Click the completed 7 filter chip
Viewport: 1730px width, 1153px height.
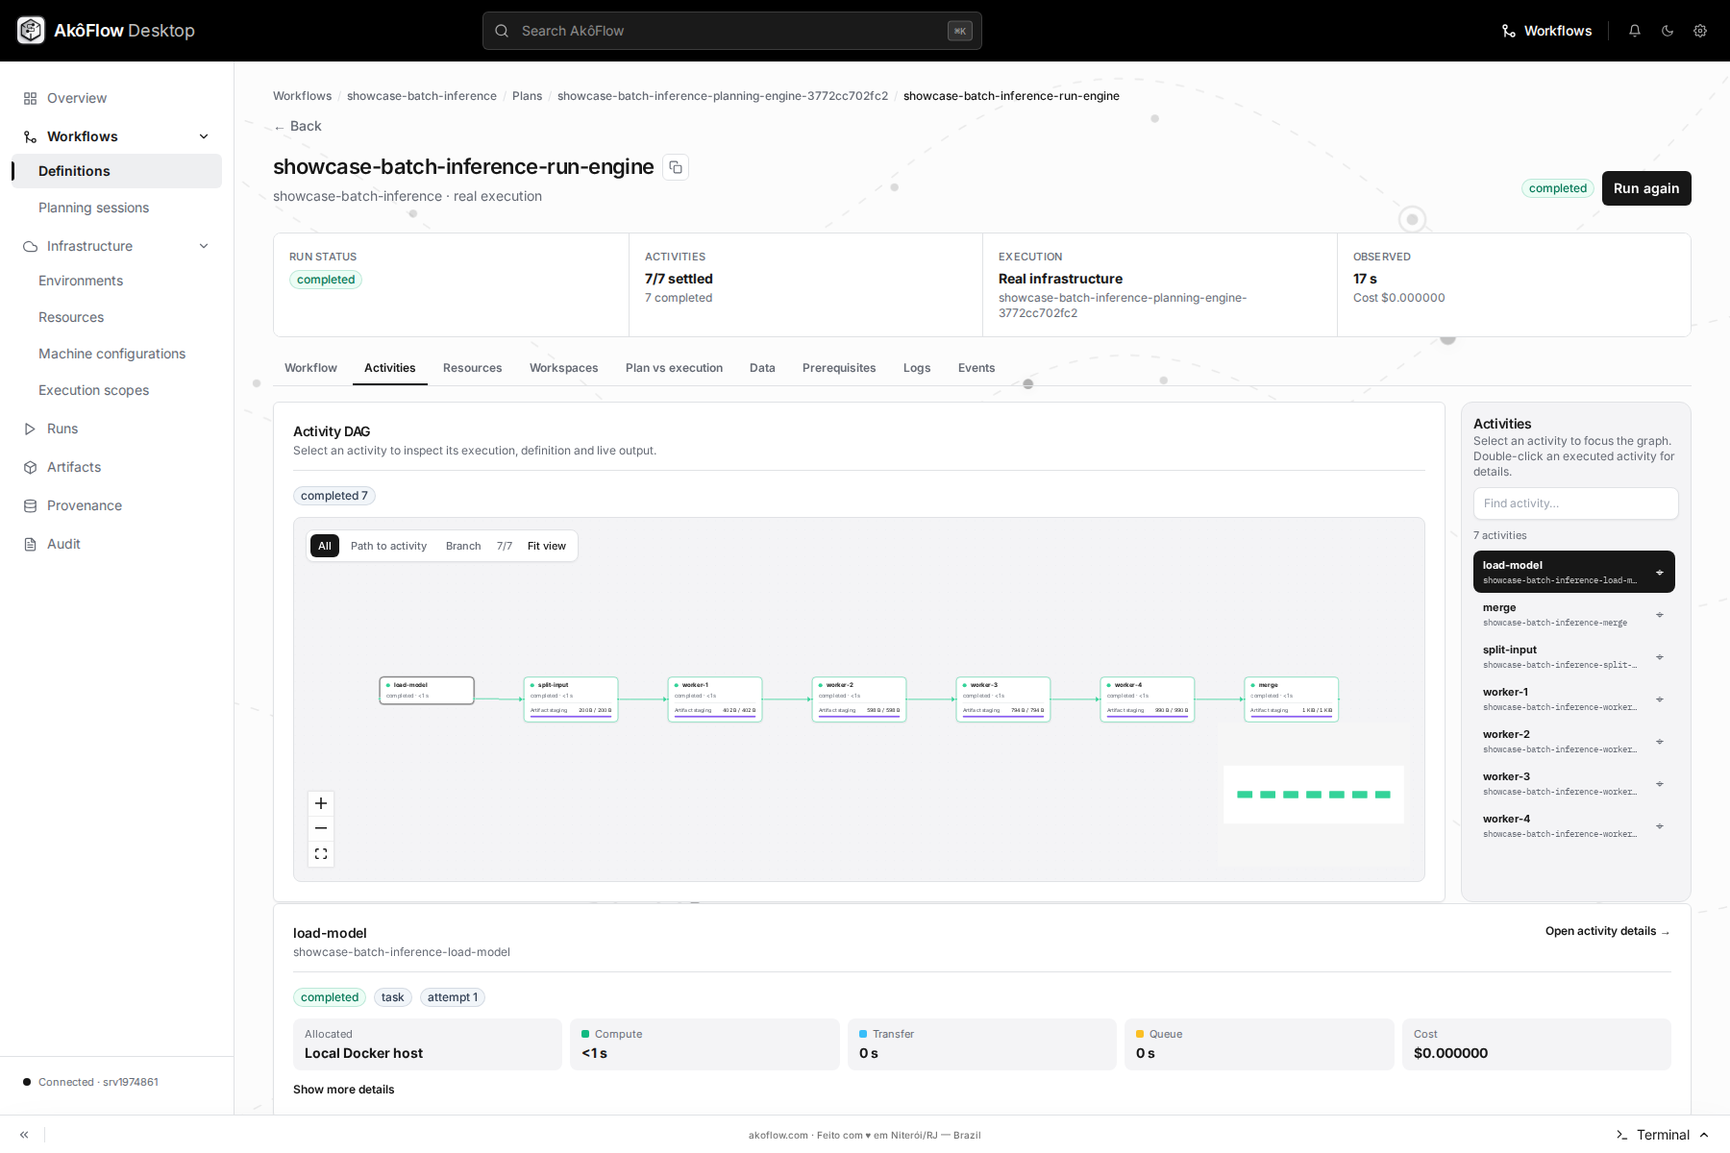point(334,496)
